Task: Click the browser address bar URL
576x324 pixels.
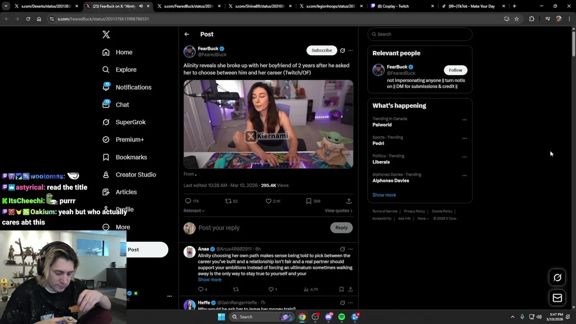Action: (103, 19)
